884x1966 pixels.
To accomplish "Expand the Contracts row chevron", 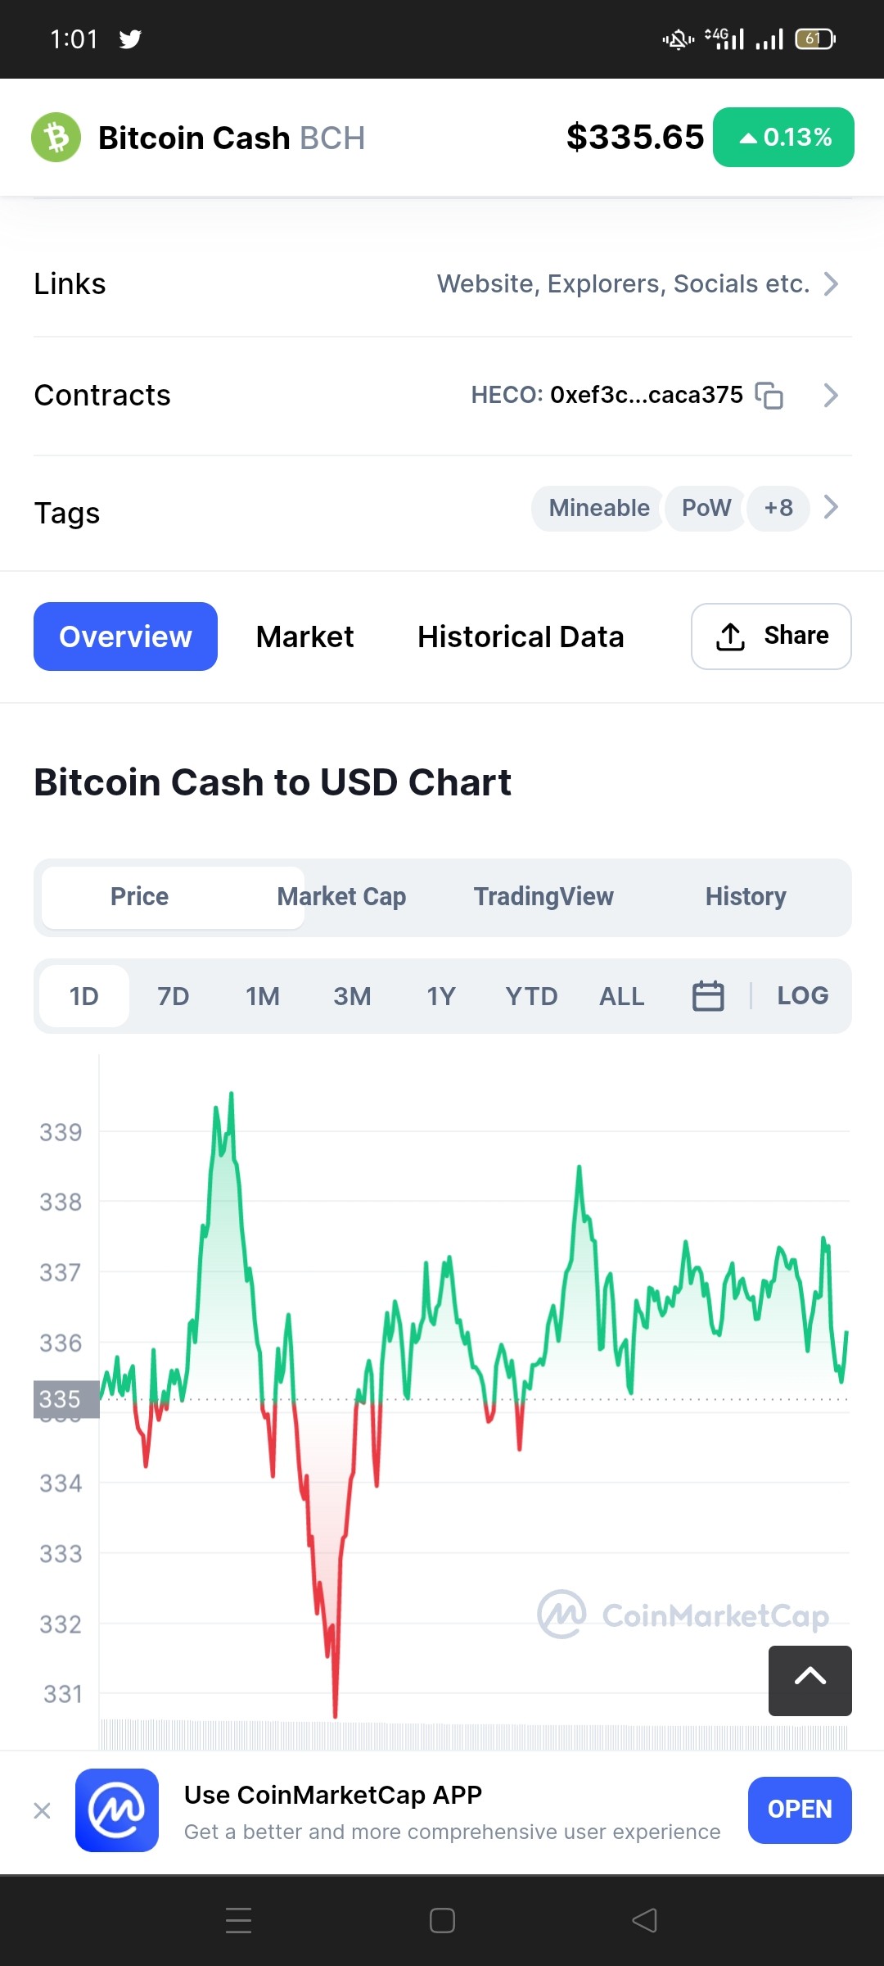I will [831, 396].
